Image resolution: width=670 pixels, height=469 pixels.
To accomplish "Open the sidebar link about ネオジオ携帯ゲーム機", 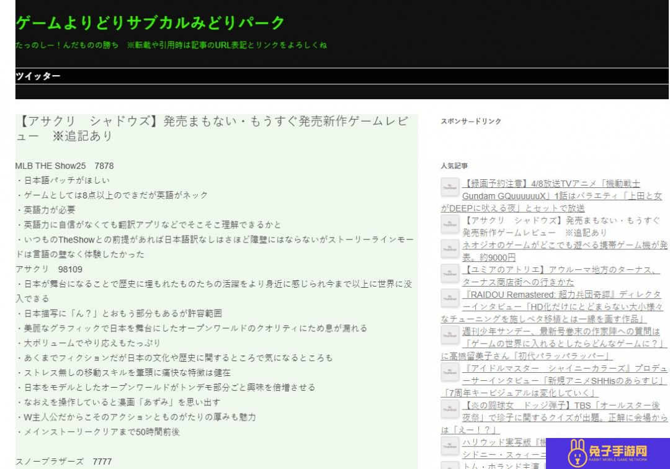I will (x=565, y=251).
